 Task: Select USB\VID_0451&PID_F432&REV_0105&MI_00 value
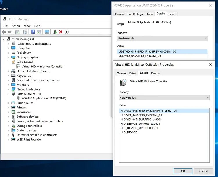pos(162,51)
